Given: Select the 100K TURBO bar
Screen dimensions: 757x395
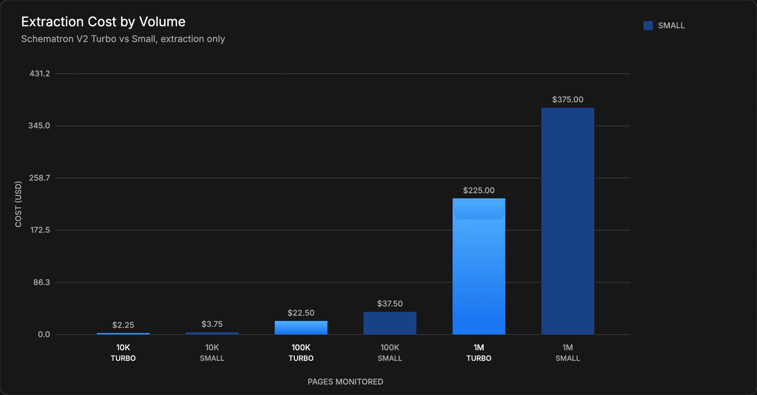Looking at the screenshot, I should coord(301,328).
